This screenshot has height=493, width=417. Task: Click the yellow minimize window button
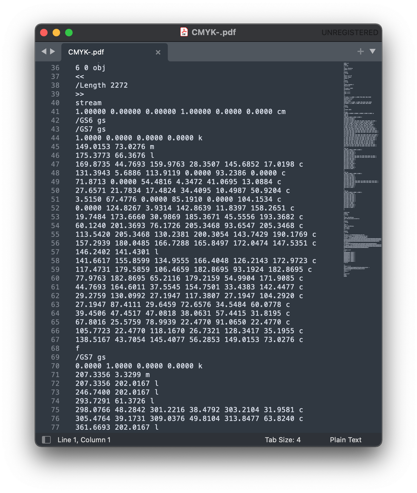pos(56,33)
